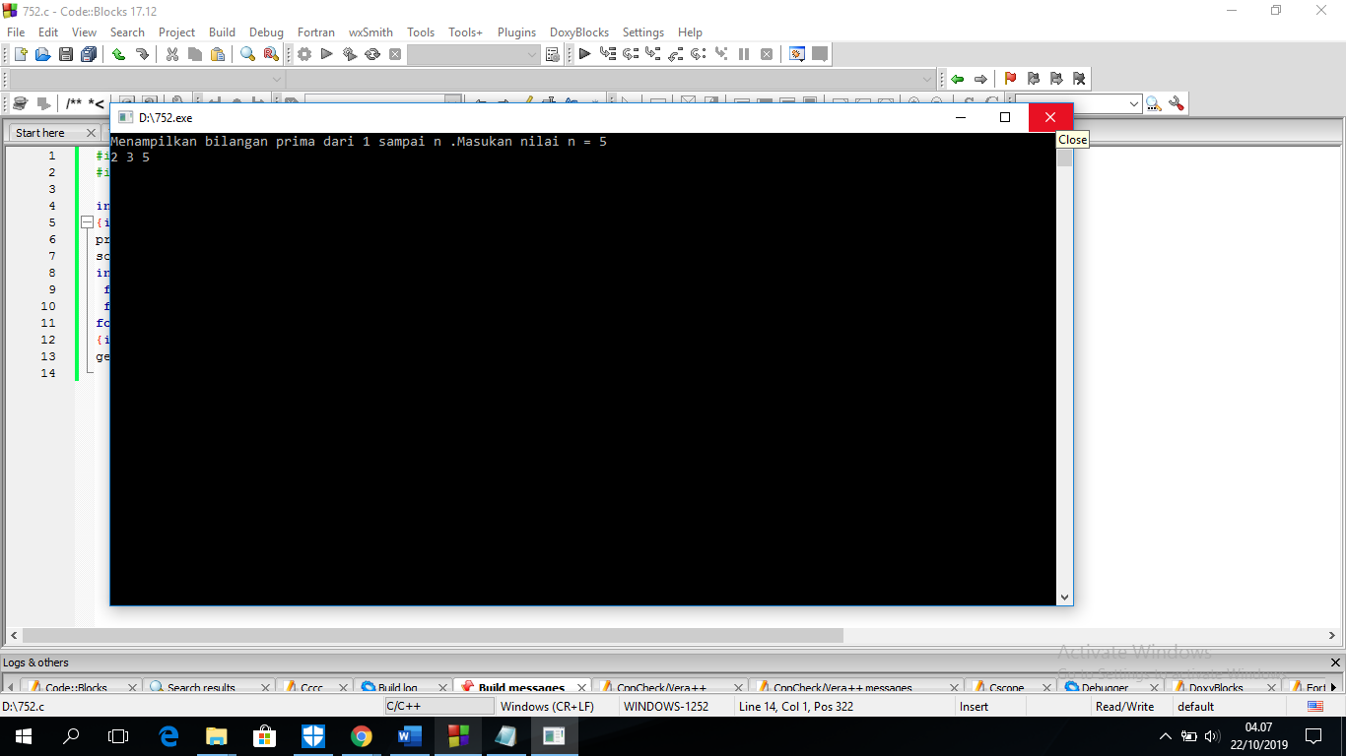Open the Plugins menu
The image size is (1346, 756).
516,32
